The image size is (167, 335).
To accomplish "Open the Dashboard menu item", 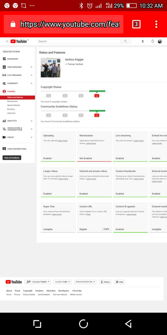I will pos(13,59).
